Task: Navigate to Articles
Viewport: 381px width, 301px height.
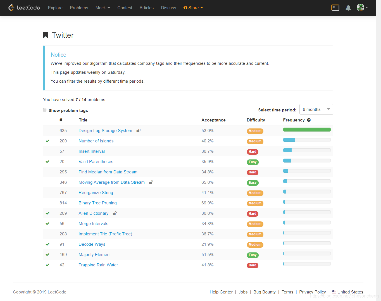Action: (147, 8)
